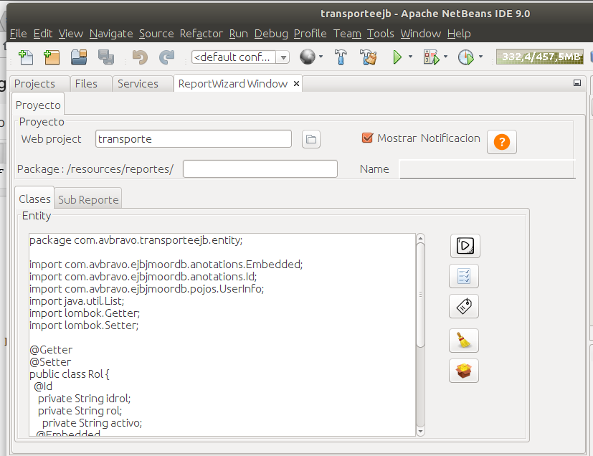Generate the report with the play panel button
The width and height of the screenshot is (593, 456).
tap(464, 246)
